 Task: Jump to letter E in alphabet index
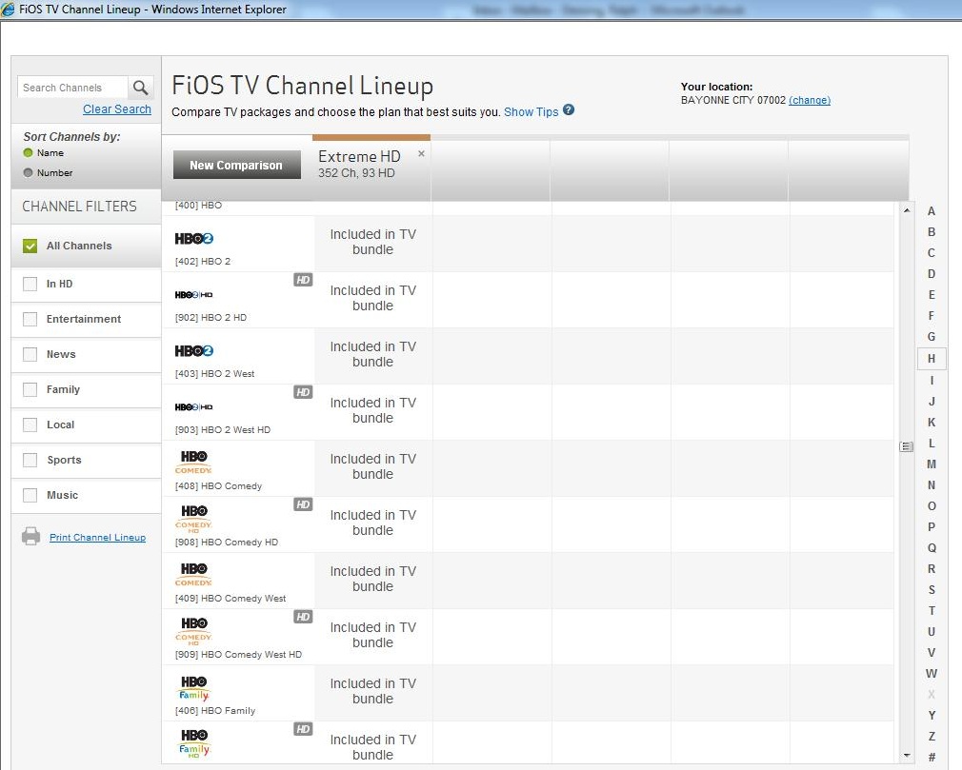pos(932,295)
